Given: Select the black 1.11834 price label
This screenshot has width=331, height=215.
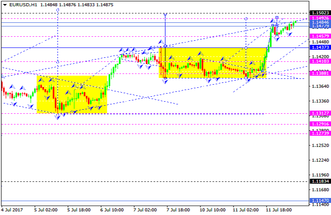Looking at the screenshot, I should [320, 181].
